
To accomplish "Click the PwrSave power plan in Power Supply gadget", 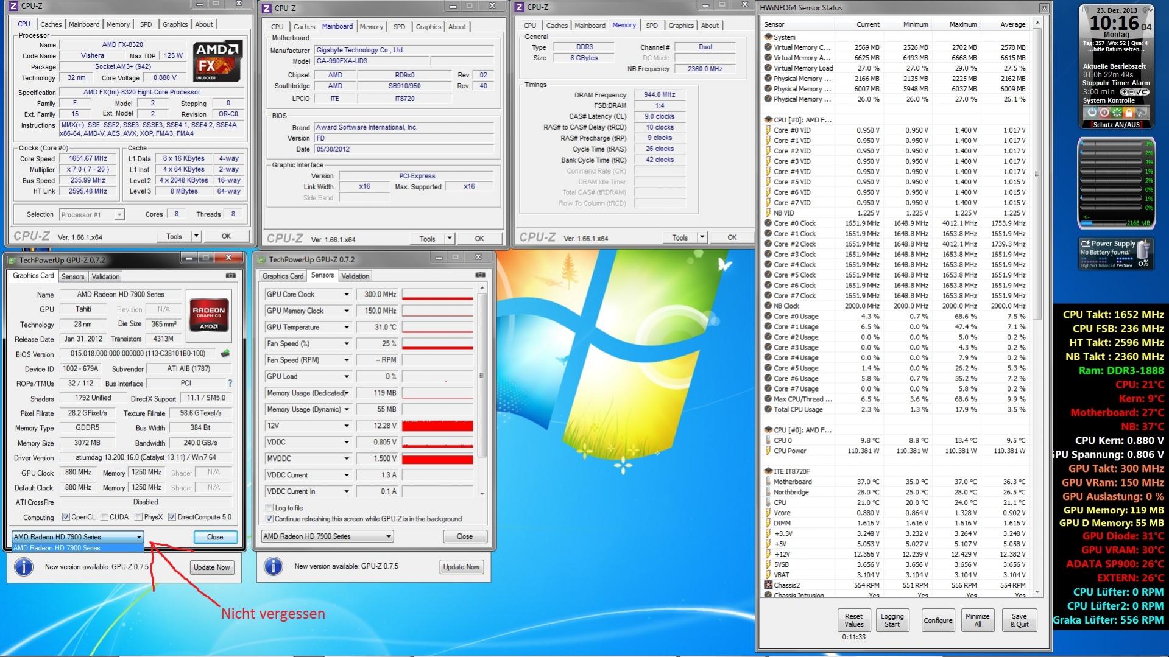I will pos(1125,265).
